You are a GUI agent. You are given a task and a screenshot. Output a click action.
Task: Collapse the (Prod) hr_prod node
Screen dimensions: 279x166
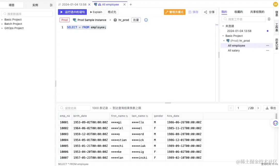click(224, 41)
